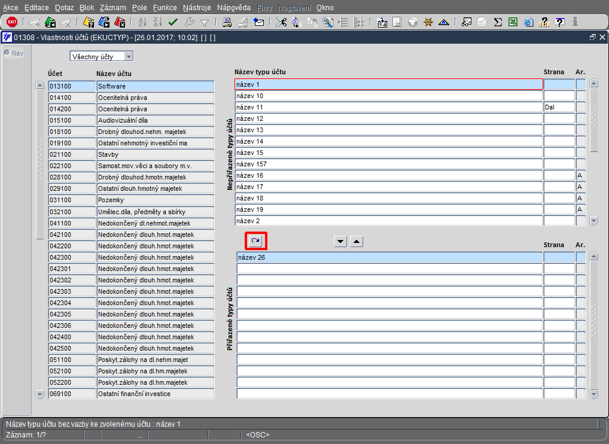This screenshot has width=609, height=444.
Task: Click the scissors cut icon
Action: pyautogui.click(x=281, y=22)
